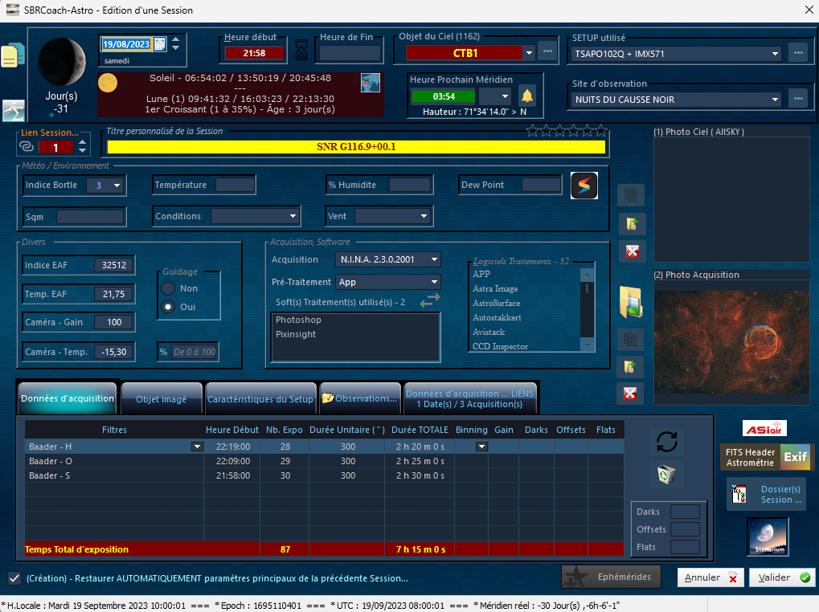
Task: Click ellipsis button next to SETUP utilisé
Action: [799, 53]
